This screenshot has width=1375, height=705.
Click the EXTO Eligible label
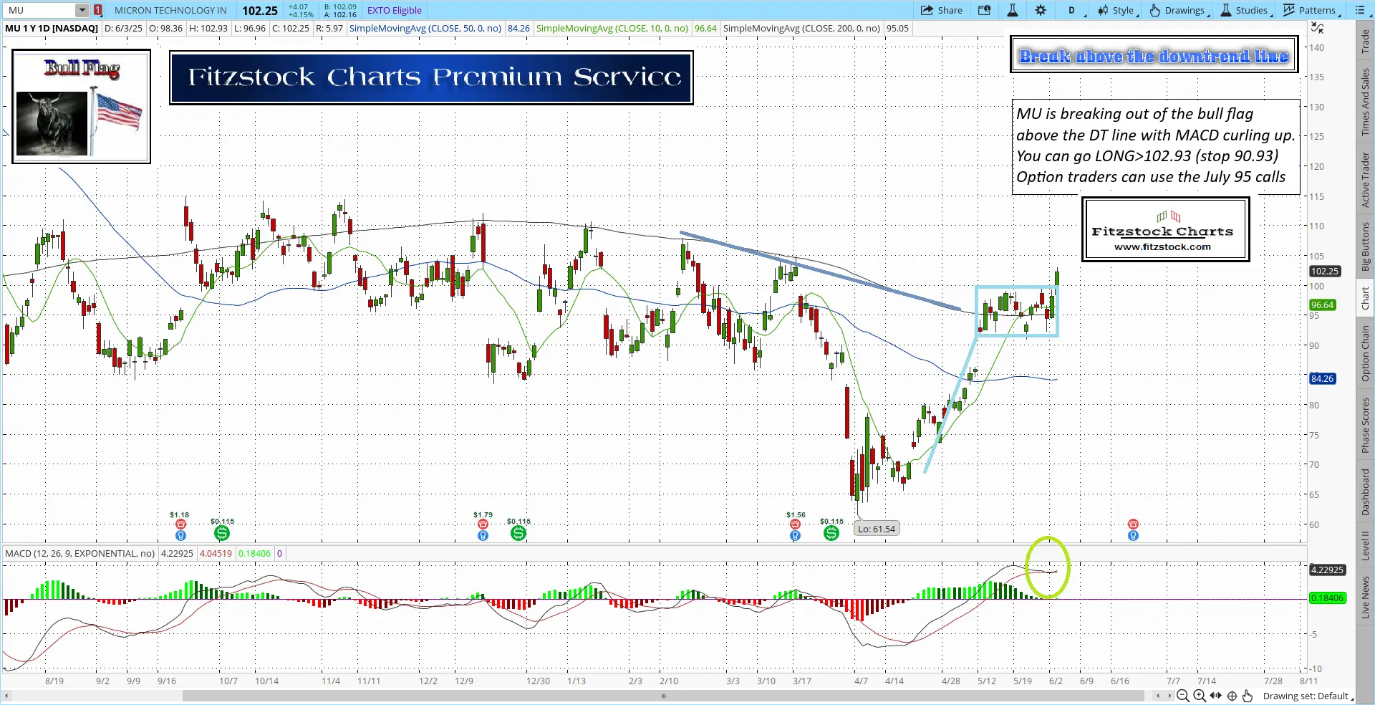point(395,10)
